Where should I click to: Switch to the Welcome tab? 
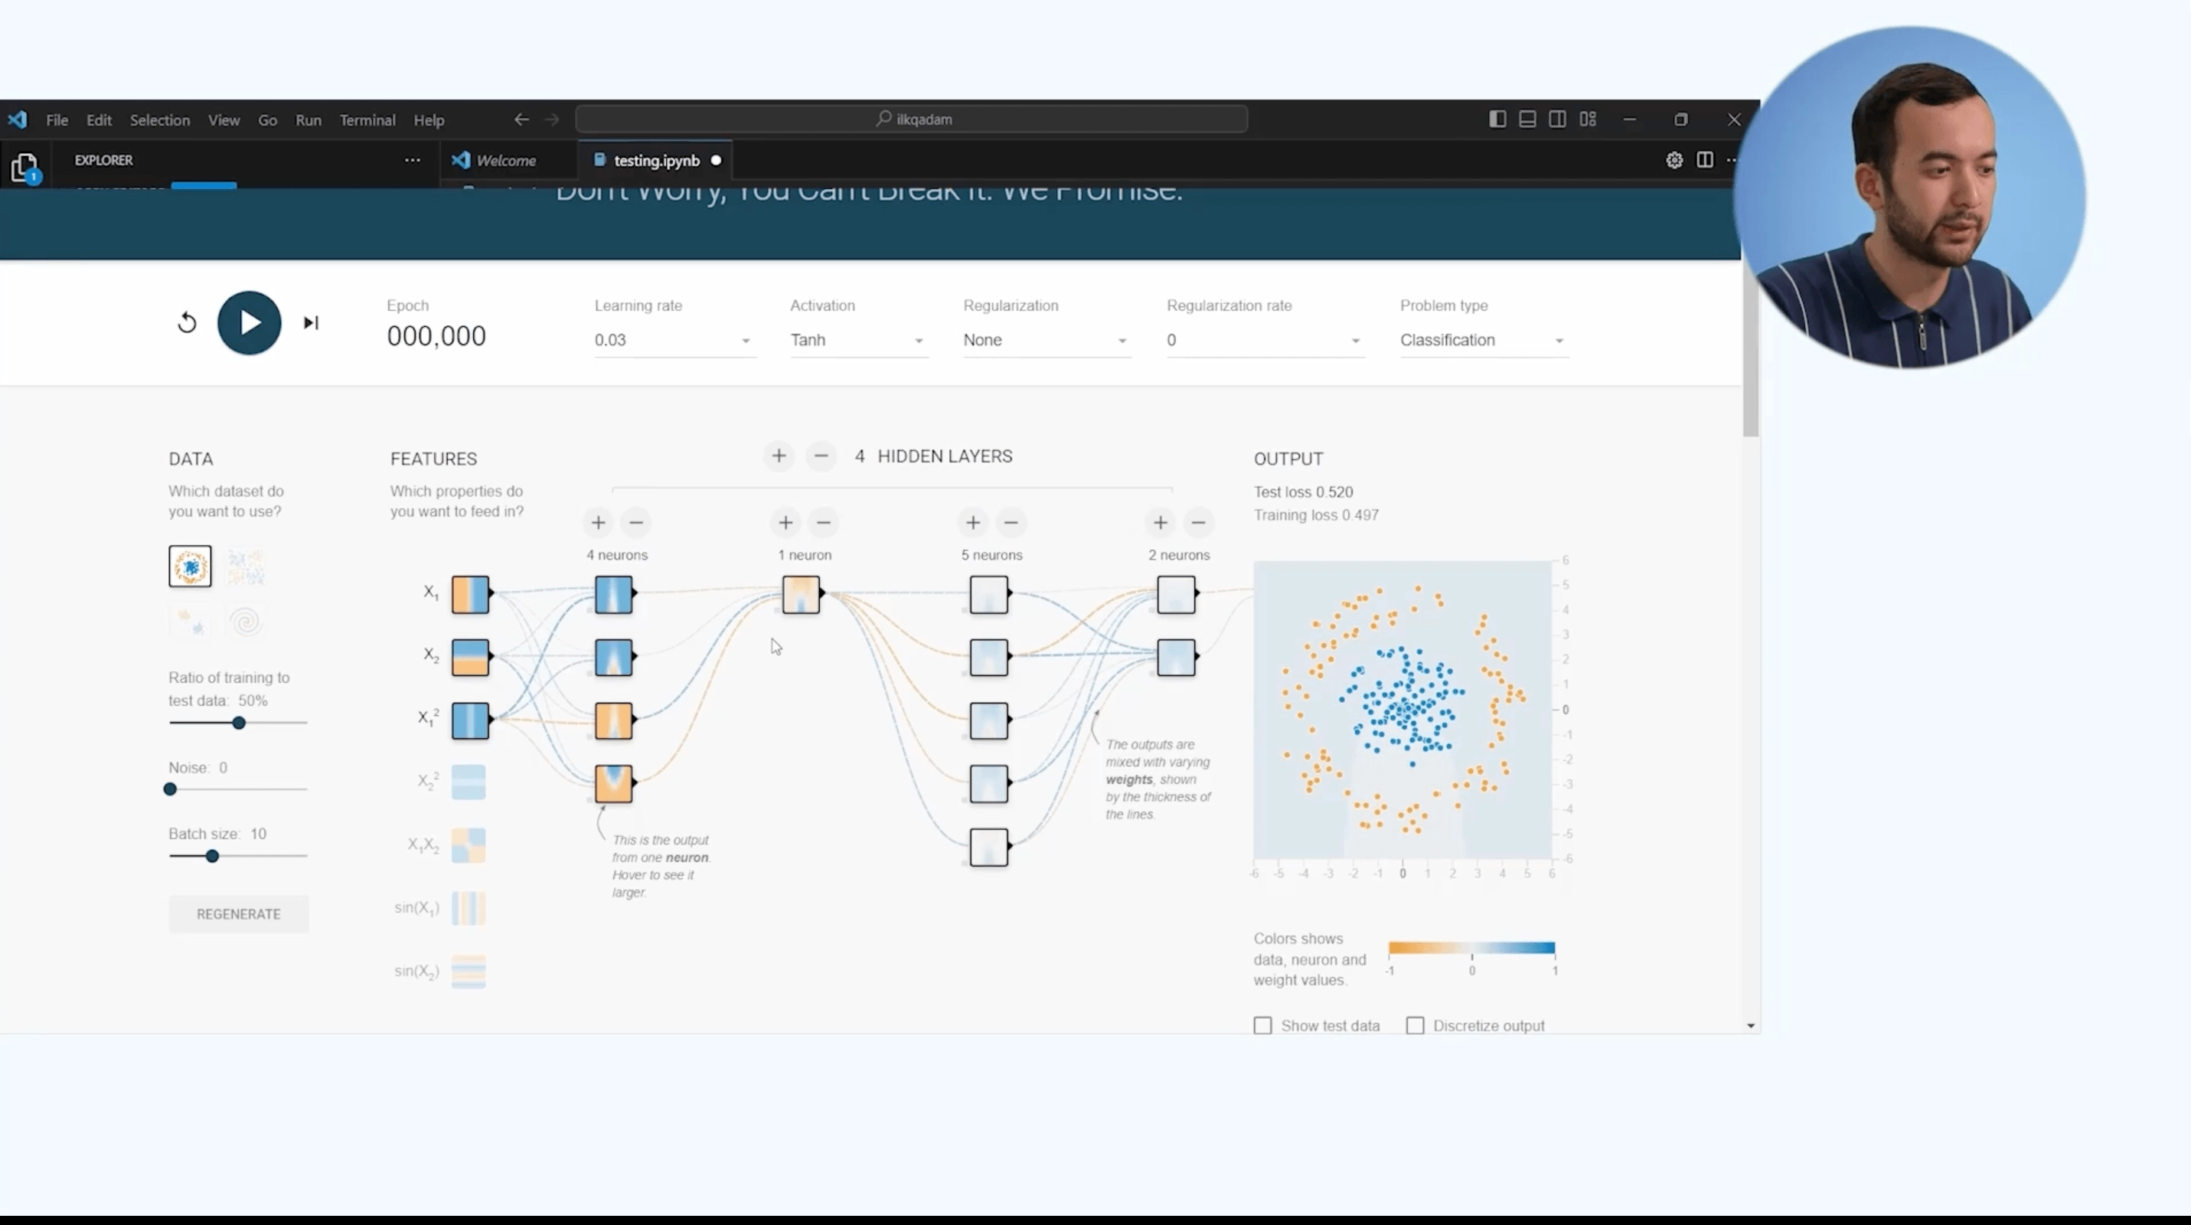pyautogui.click(x=505, y=161)
